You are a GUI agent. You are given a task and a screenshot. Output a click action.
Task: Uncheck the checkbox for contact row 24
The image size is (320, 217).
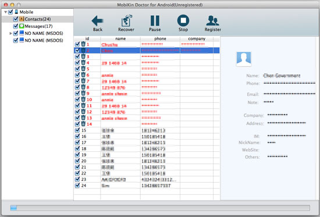(x=77, y=186)
